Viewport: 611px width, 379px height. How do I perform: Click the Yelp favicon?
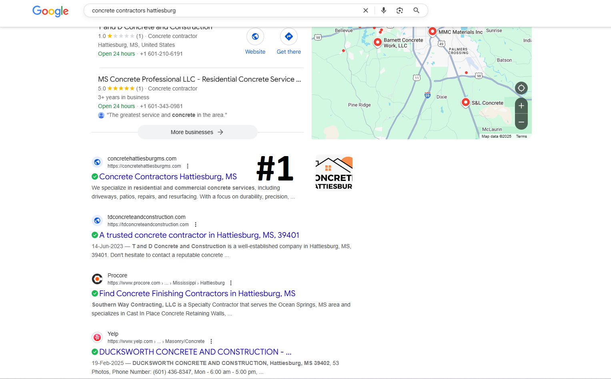[97, 337]
